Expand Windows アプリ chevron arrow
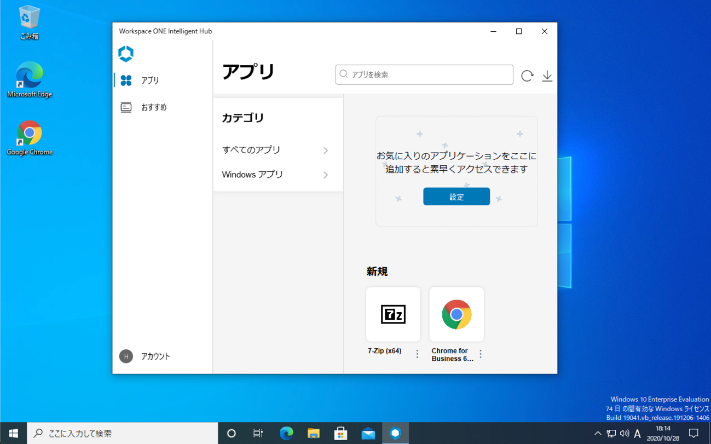711x444 pixels. click(x=326, y=175)
